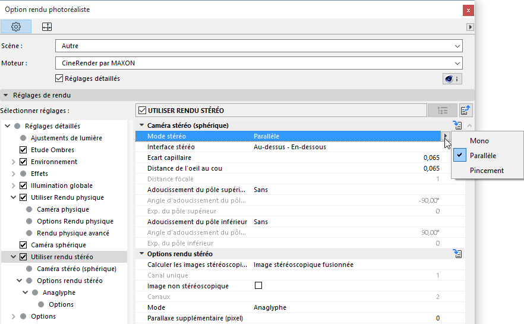Select Caméra physique in tree
Viewport: 524px width, 324px height.
[x=63, y=209]
